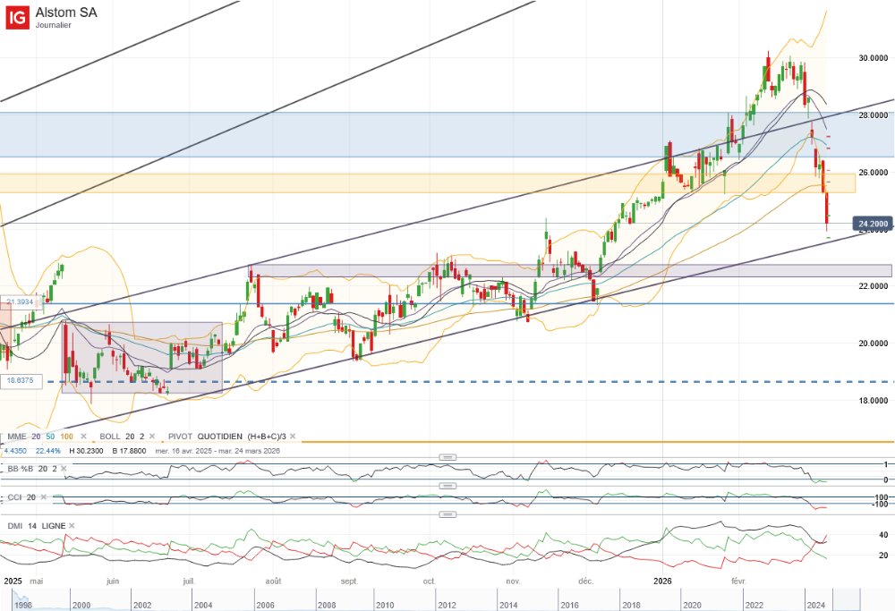Click the QUOTIDIEN parameter of PIVOT

click(221, 437)
